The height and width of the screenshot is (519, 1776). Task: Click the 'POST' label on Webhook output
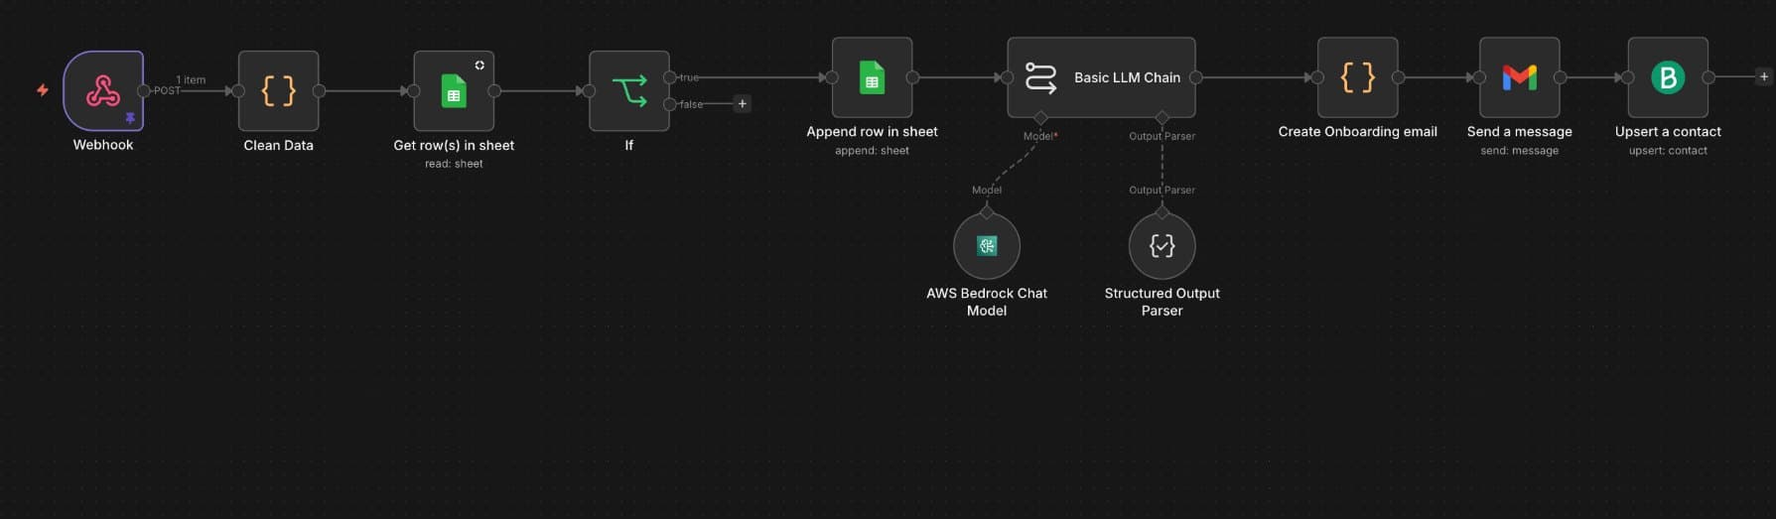[167, 90]
